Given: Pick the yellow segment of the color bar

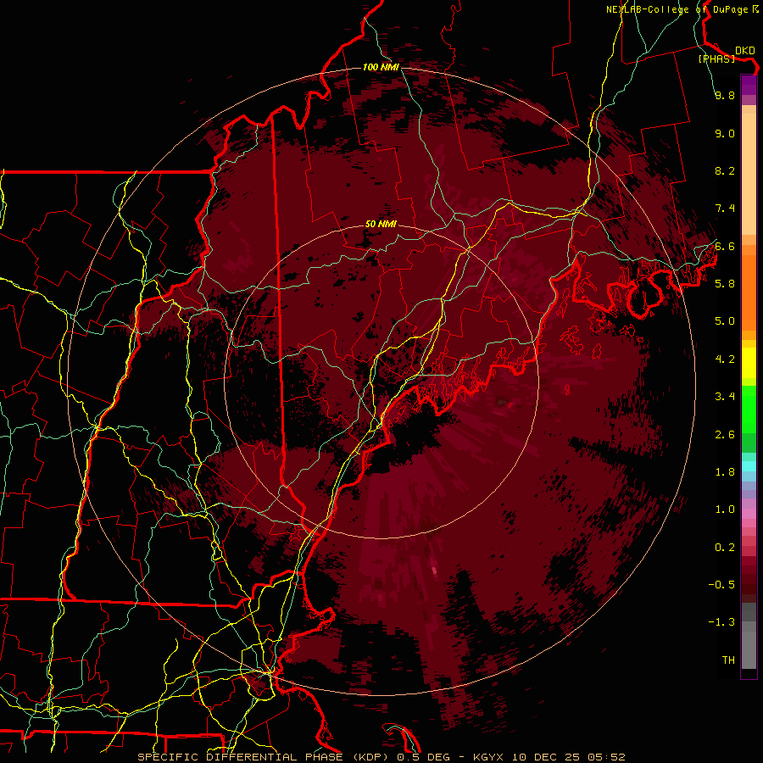Looking at the screenshot, I should (x=749, y=363).
